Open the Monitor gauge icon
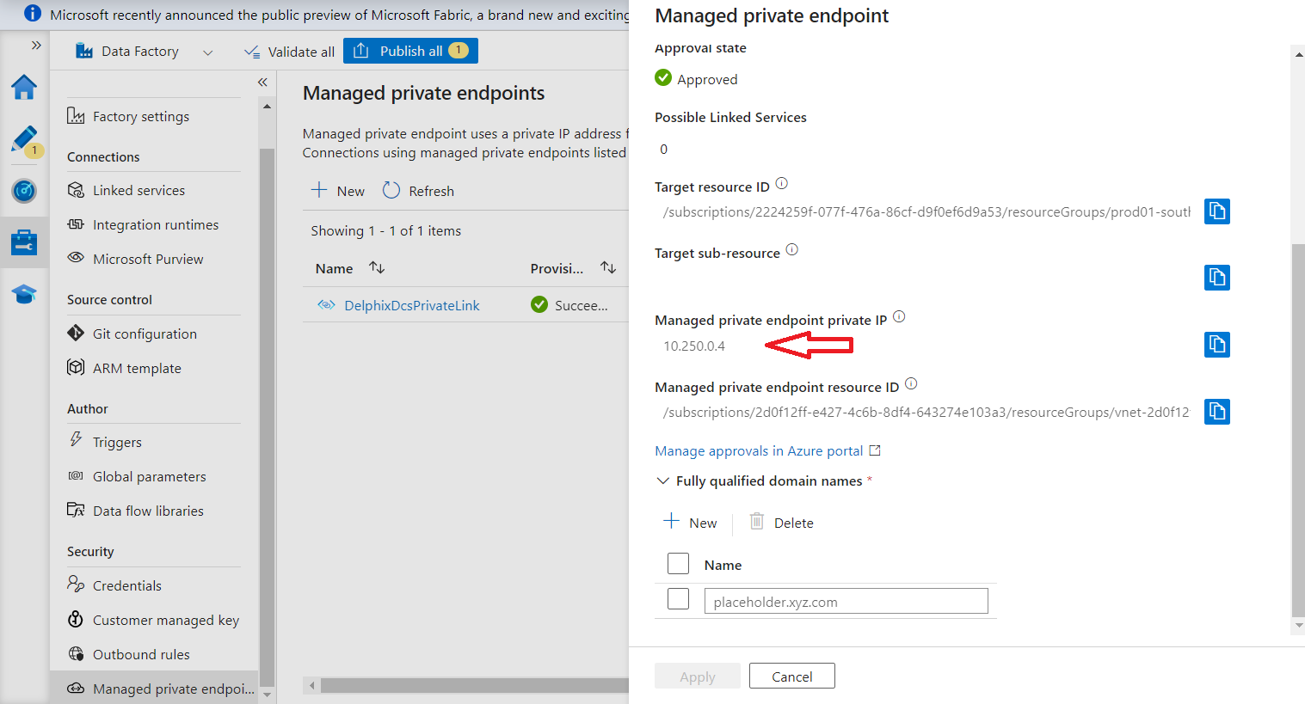Image resolution: width=1305 pixels, height=704 pixels. coord(24,191)
